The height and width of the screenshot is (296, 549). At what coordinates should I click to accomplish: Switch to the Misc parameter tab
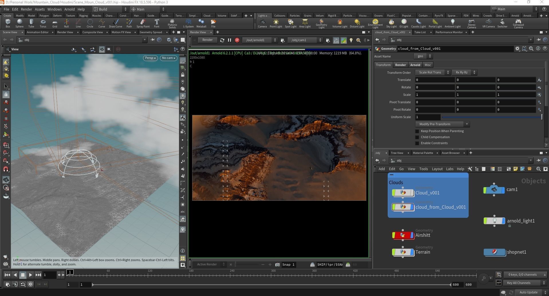pyautogui.click(x=428, y=65)
